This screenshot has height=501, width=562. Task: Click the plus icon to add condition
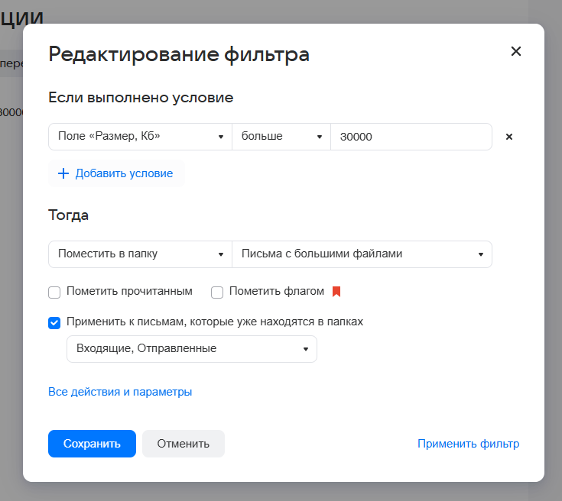(63, 173)
